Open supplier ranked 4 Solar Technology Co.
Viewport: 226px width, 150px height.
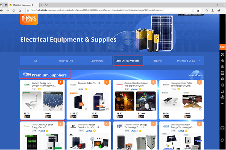(181, 84)
